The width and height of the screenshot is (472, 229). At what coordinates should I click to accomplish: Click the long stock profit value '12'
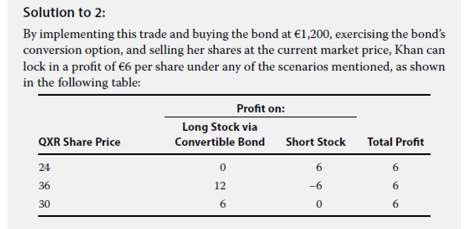(220, 186)
